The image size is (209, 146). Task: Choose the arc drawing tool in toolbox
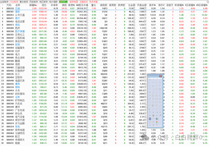tap(153, 89)
